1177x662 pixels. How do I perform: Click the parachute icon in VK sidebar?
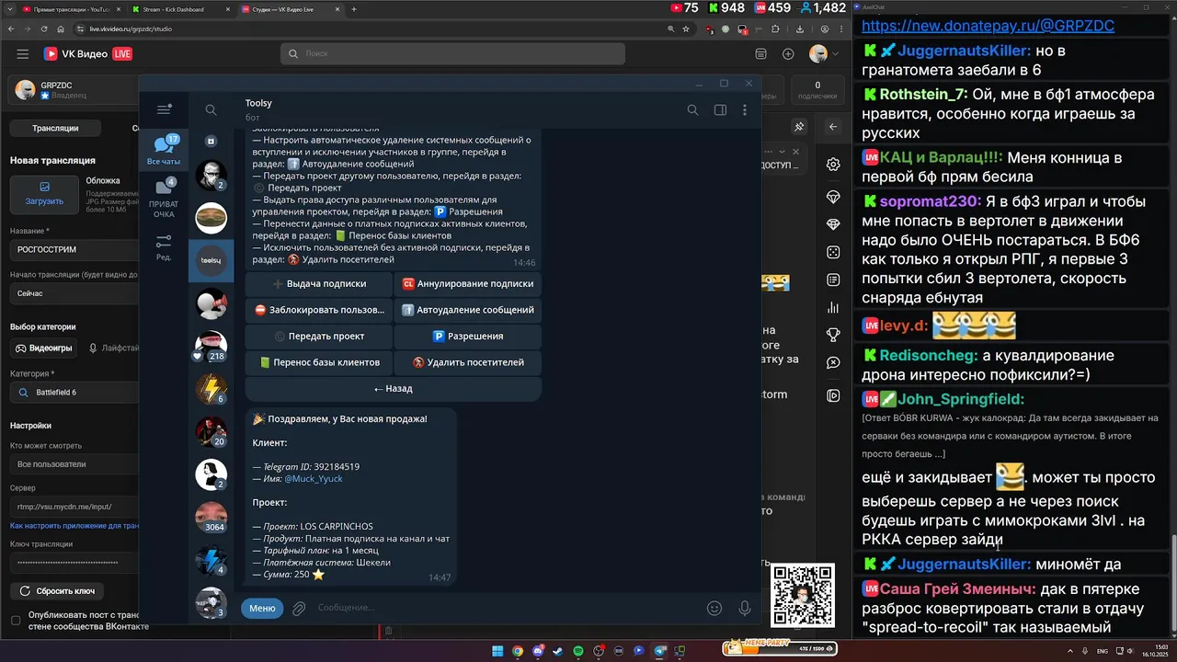[833, 197]
